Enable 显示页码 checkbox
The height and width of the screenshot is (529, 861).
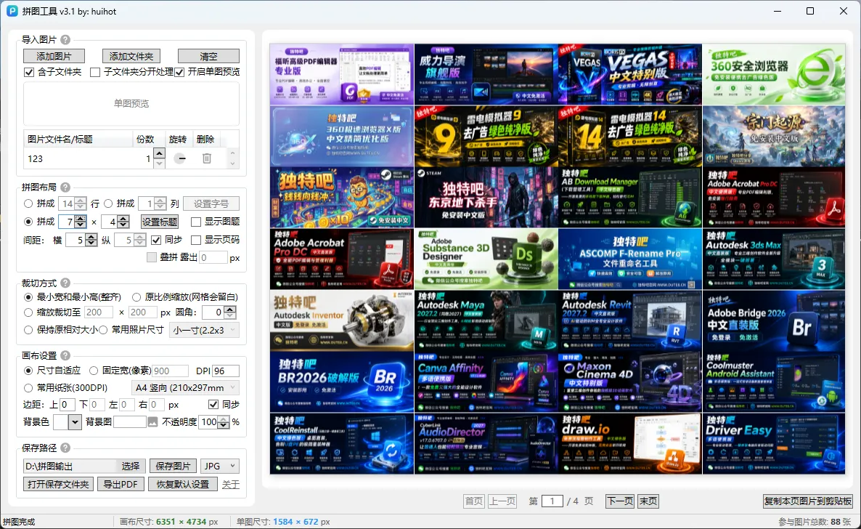tap(195, 240)
